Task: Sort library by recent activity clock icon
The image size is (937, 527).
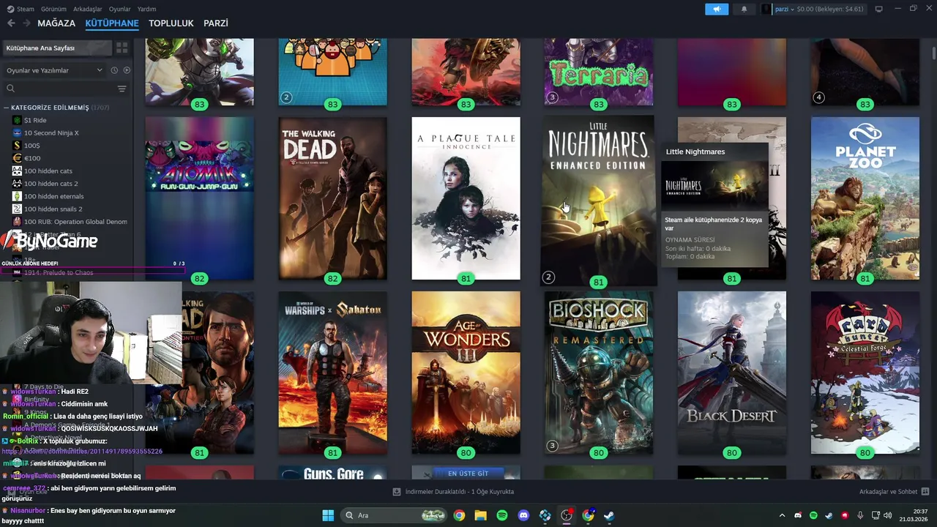Action: [114, 70]
